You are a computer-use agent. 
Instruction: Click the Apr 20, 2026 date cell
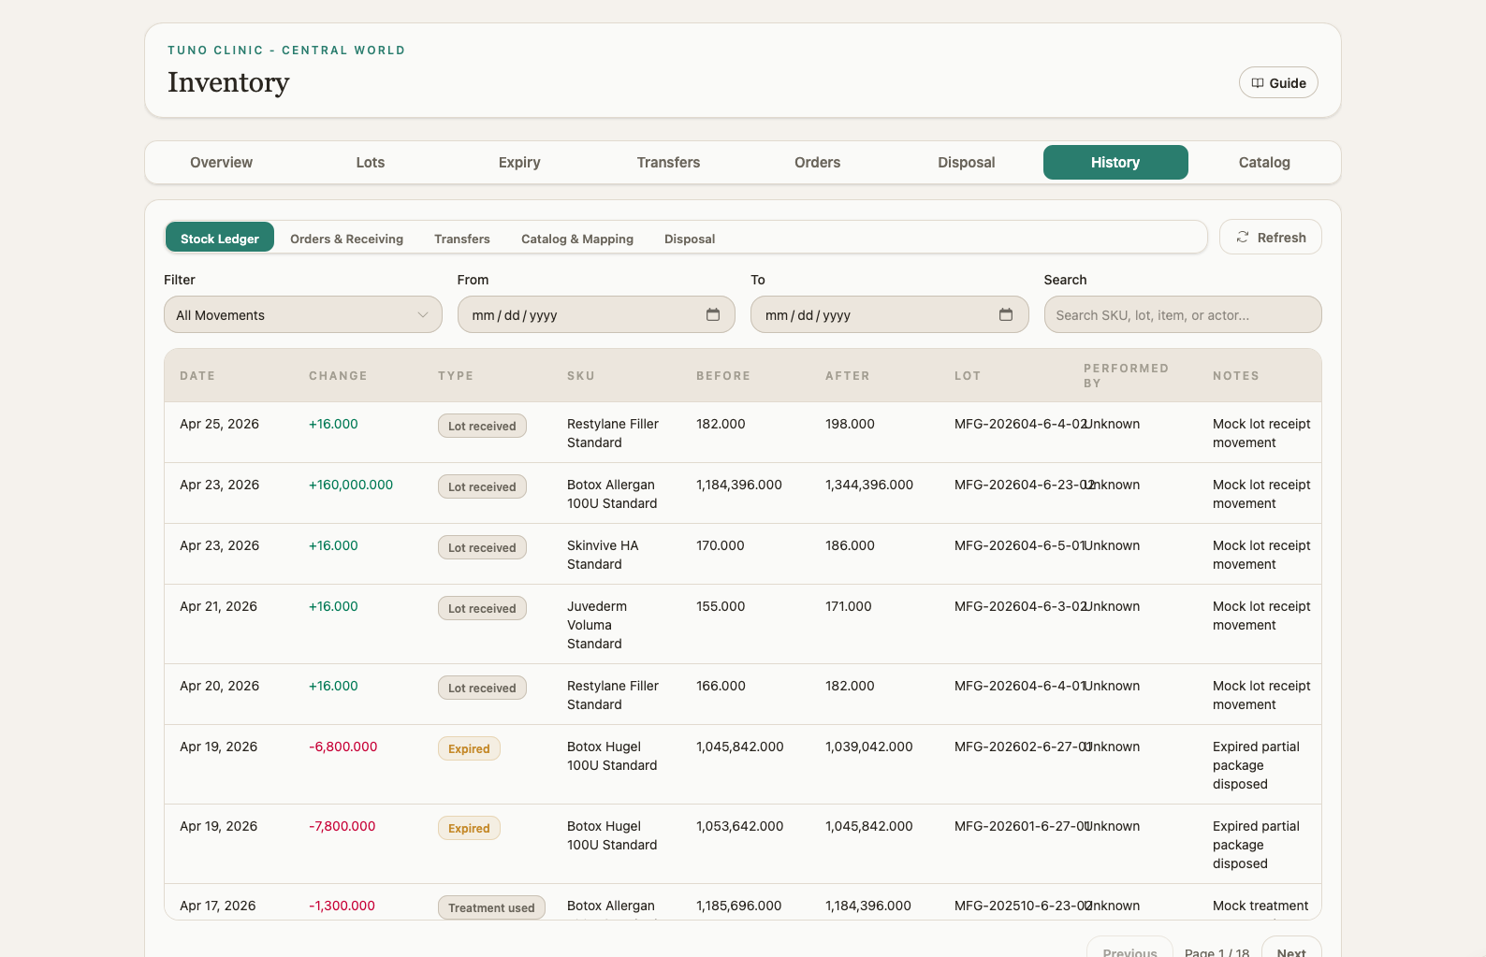(219, 686)
